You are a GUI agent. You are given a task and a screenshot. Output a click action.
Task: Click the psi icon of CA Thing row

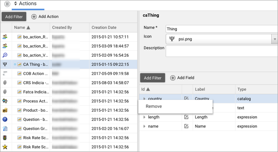pos(5,65)
